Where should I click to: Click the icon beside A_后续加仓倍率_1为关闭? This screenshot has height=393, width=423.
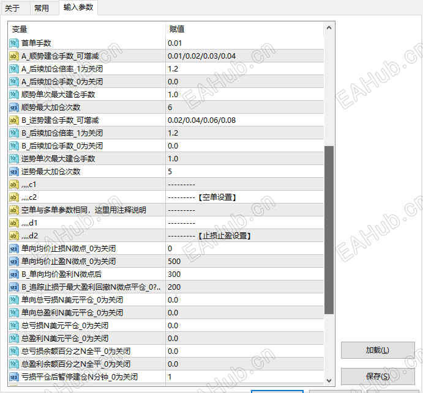click(x=13, y=69)
